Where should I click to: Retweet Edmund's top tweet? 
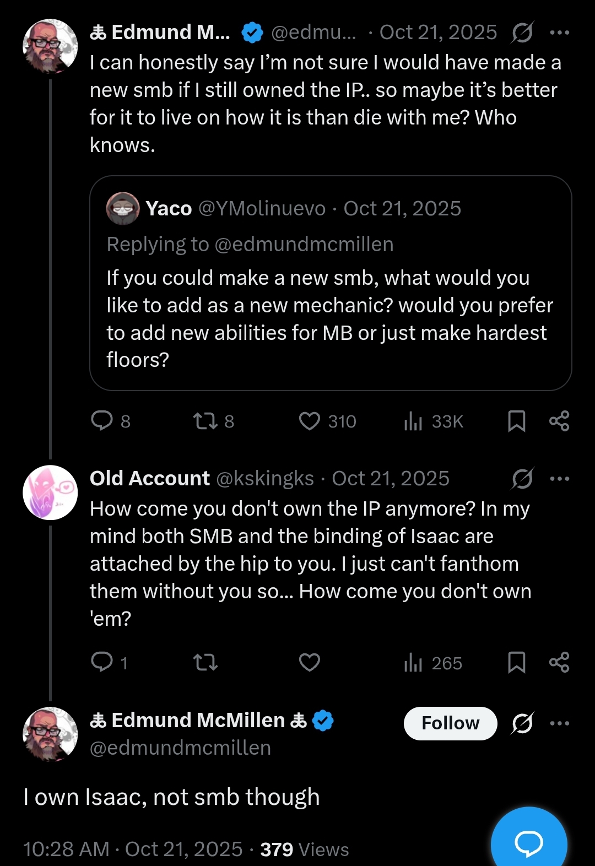pos(205,421)
